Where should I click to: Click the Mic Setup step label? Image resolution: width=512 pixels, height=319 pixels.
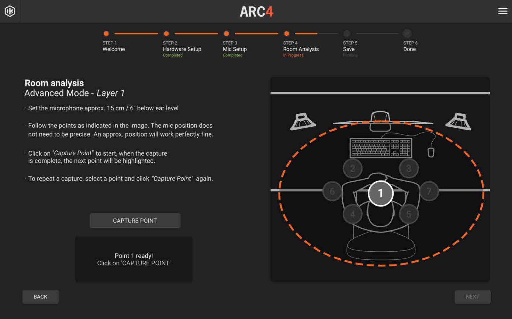pyautogui.click(x=235, y=49)
